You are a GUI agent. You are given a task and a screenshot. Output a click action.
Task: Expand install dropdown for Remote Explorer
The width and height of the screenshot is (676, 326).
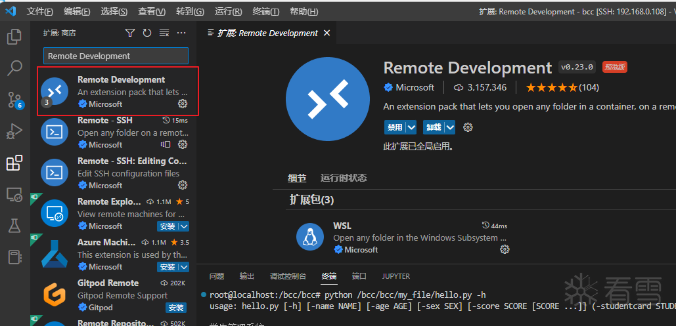coord(184,226)
